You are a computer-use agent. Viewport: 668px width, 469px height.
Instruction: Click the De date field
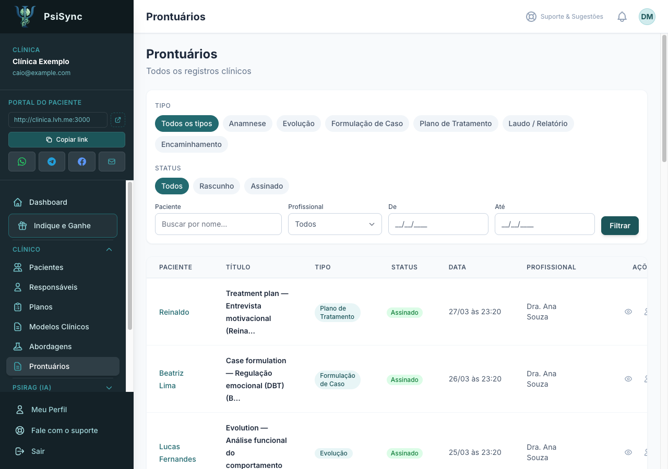[x=438, y=224]
